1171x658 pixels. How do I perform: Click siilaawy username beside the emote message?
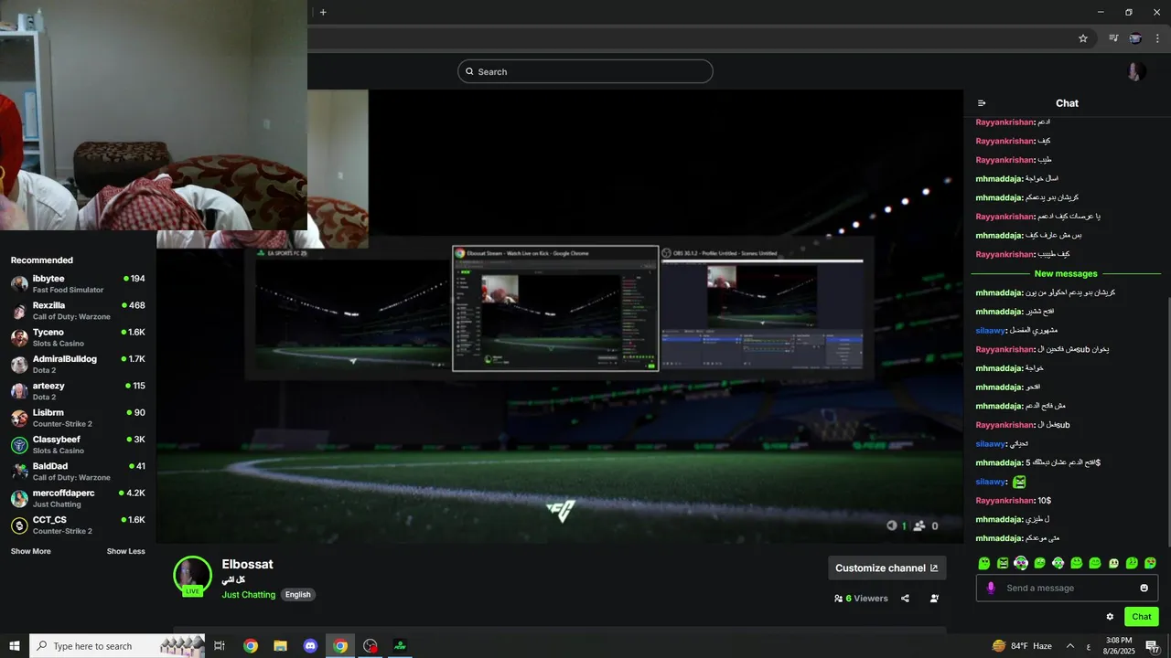(991, 482)
